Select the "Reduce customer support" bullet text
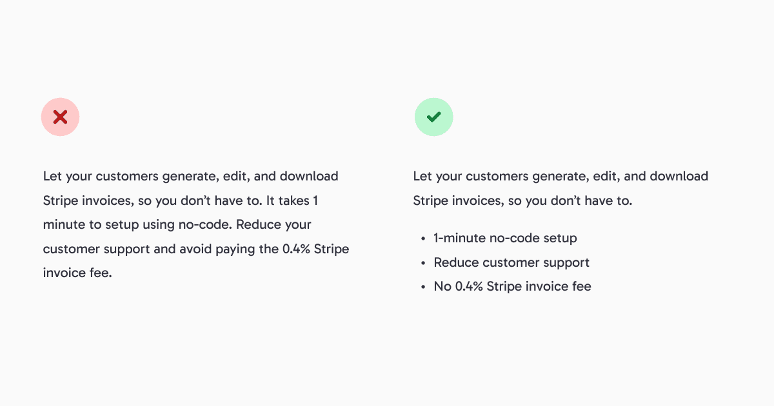 511,263
